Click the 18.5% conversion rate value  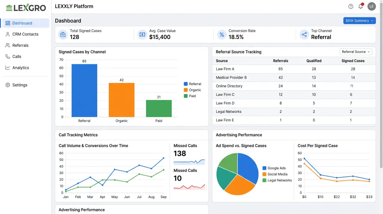236,37
